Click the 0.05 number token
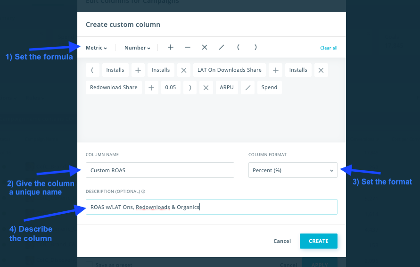The height and width of the screenshot is (267, 420). click(x=171, y=87)
